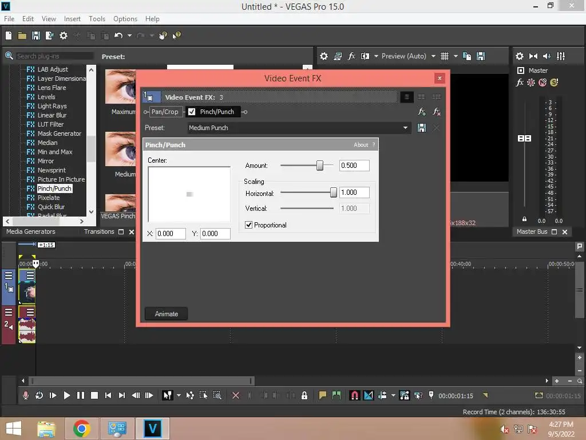Toggle Lock Envelopes to Events icon
Screen dimensions: 586x440
(x=405, y=395)
